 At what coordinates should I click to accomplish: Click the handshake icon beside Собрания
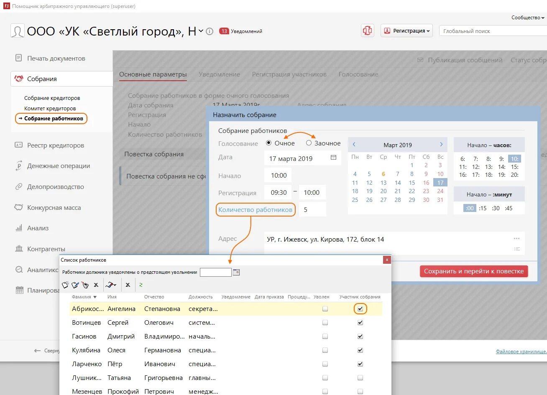(18, 79)
